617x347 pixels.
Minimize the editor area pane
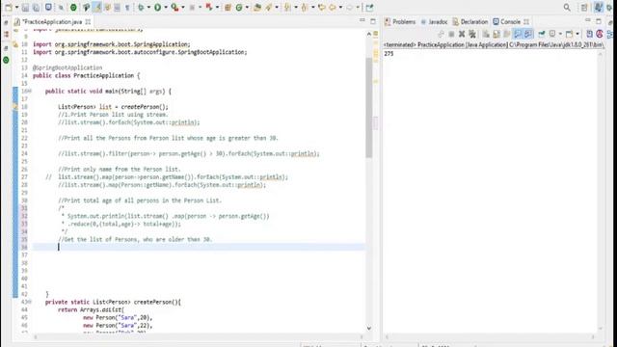coord(362,20)
